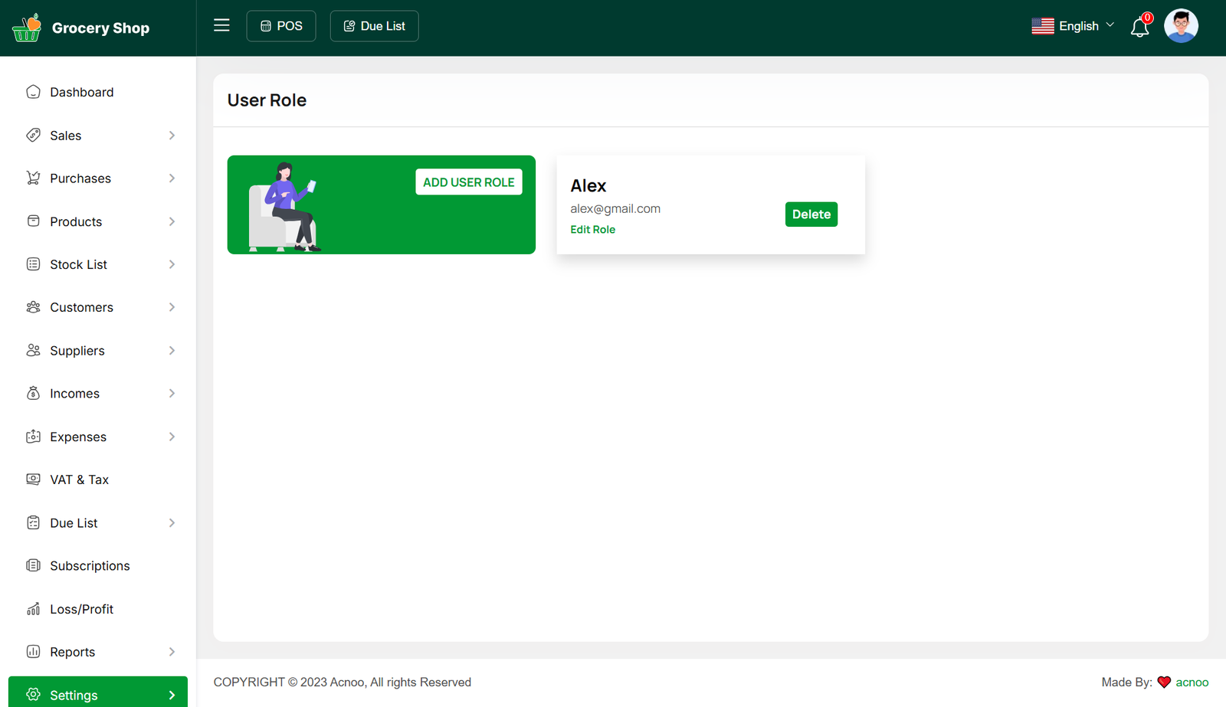Click Edit Role link for Alex
Screen dimensions: 1226x707
coord(592,229)
